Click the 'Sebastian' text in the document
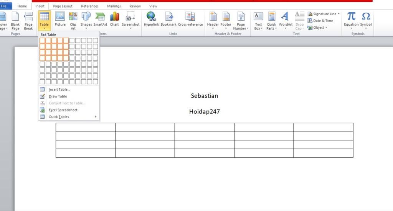 204,96
